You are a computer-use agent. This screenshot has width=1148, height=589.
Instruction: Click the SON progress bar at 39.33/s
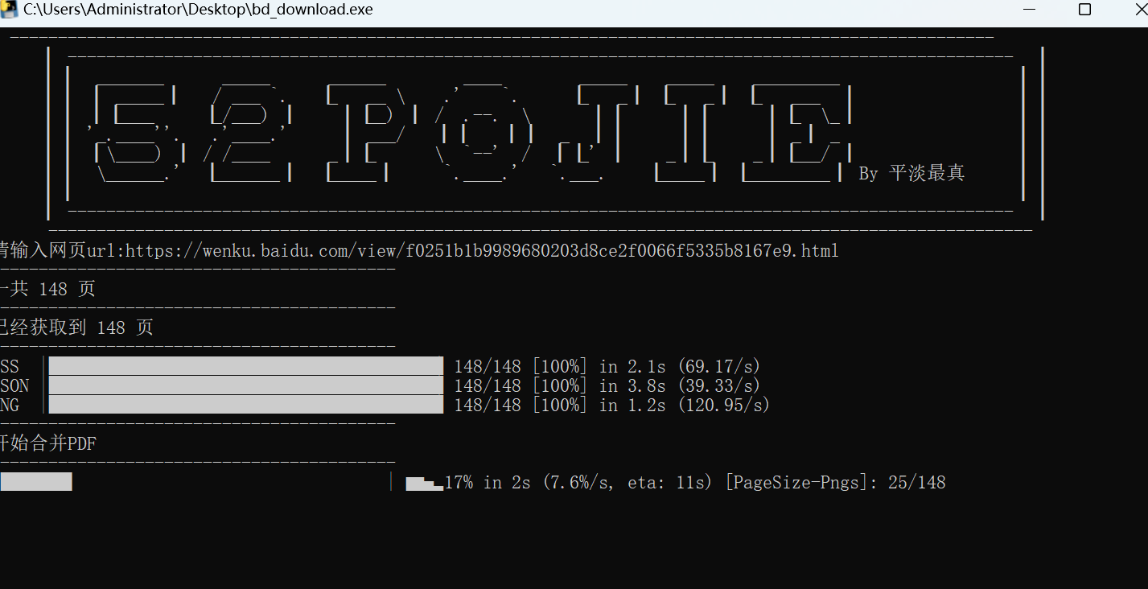click(x=245, y=385)
